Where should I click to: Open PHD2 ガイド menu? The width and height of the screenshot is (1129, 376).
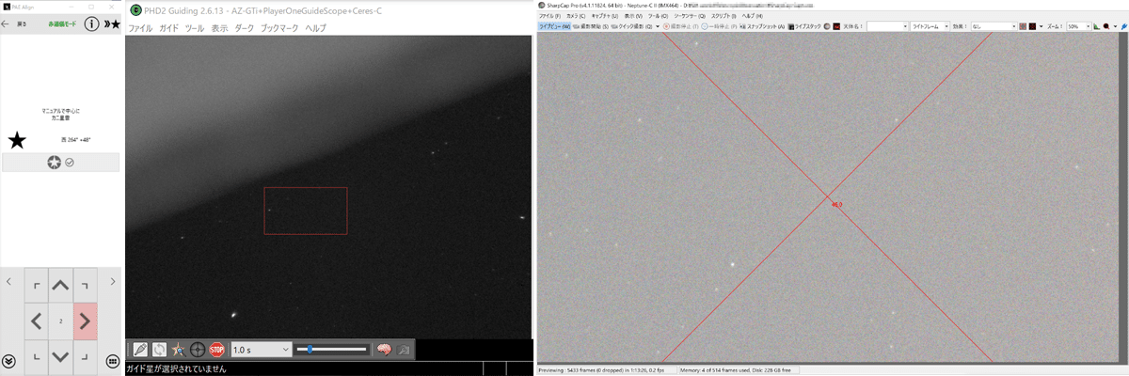click(168, 28)
